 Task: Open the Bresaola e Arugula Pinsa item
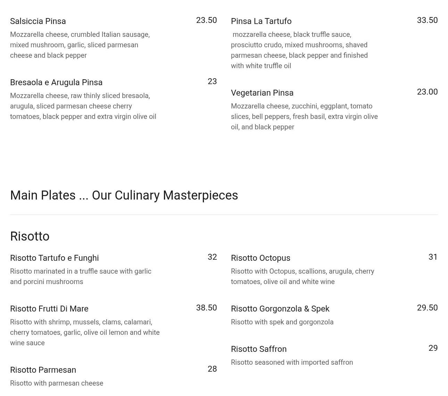(56, 82)
